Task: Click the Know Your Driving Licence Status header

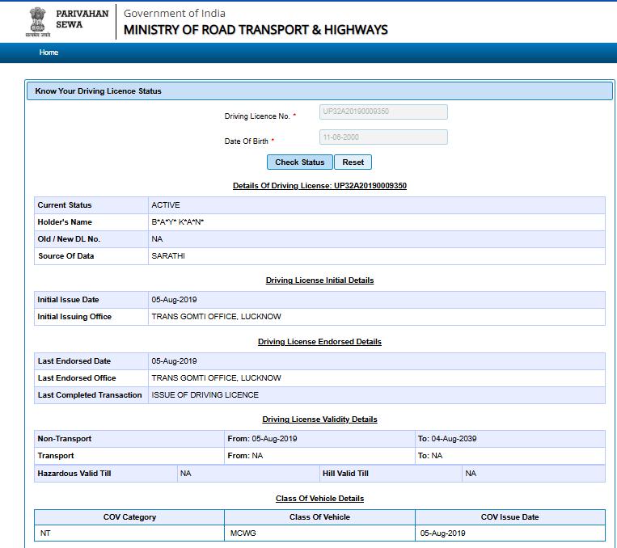Action: click(x=99, y=91)
